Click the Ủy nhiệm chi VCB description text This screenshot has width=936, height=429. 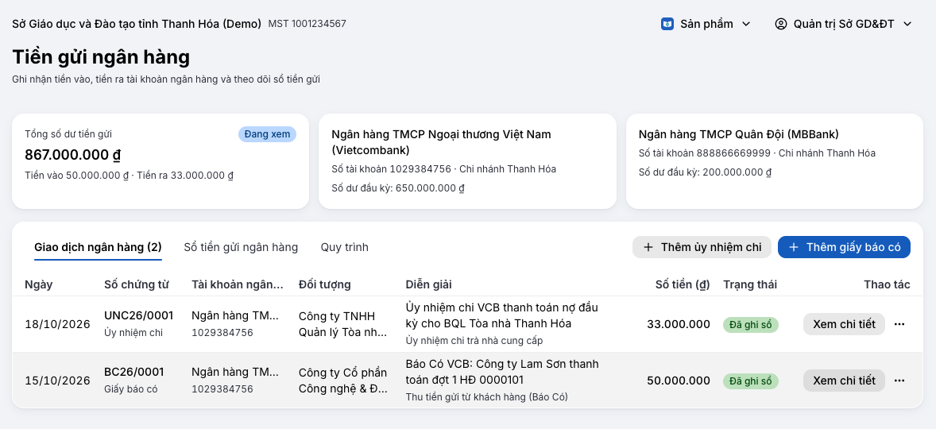click(501, 315)
